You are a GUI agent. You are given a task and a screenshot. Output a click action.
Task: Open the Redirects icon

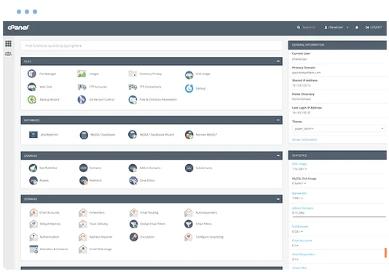pyautogui.click(x=83, y=180)
